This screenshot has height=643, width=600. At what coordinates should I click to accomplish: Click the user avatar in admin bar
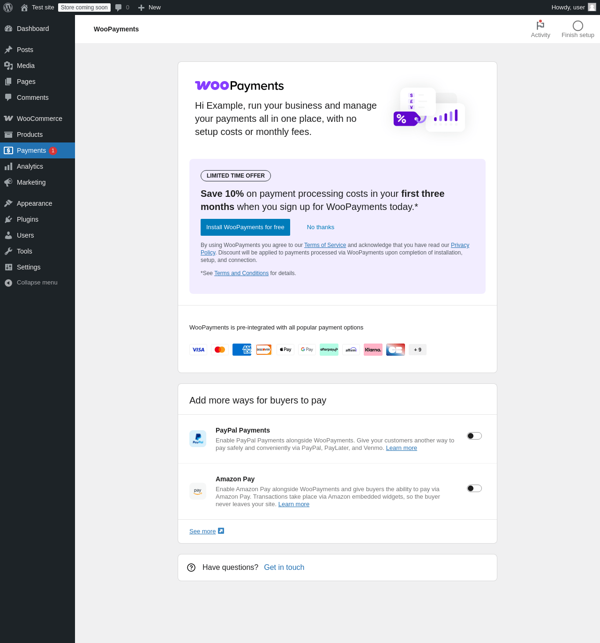[x=592, y=7]
